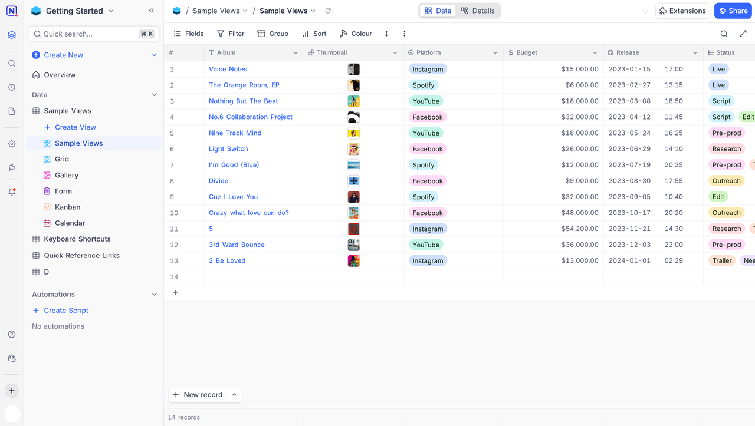Open notifications bell in left rail
This screenshot has width=755, height=426.
point(12,191)
